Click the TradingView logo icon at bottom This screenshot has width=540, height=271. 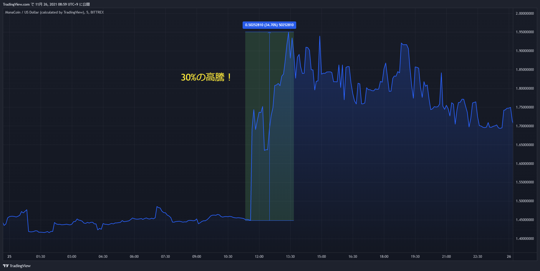pyautogui.click(x=6, y=266)
